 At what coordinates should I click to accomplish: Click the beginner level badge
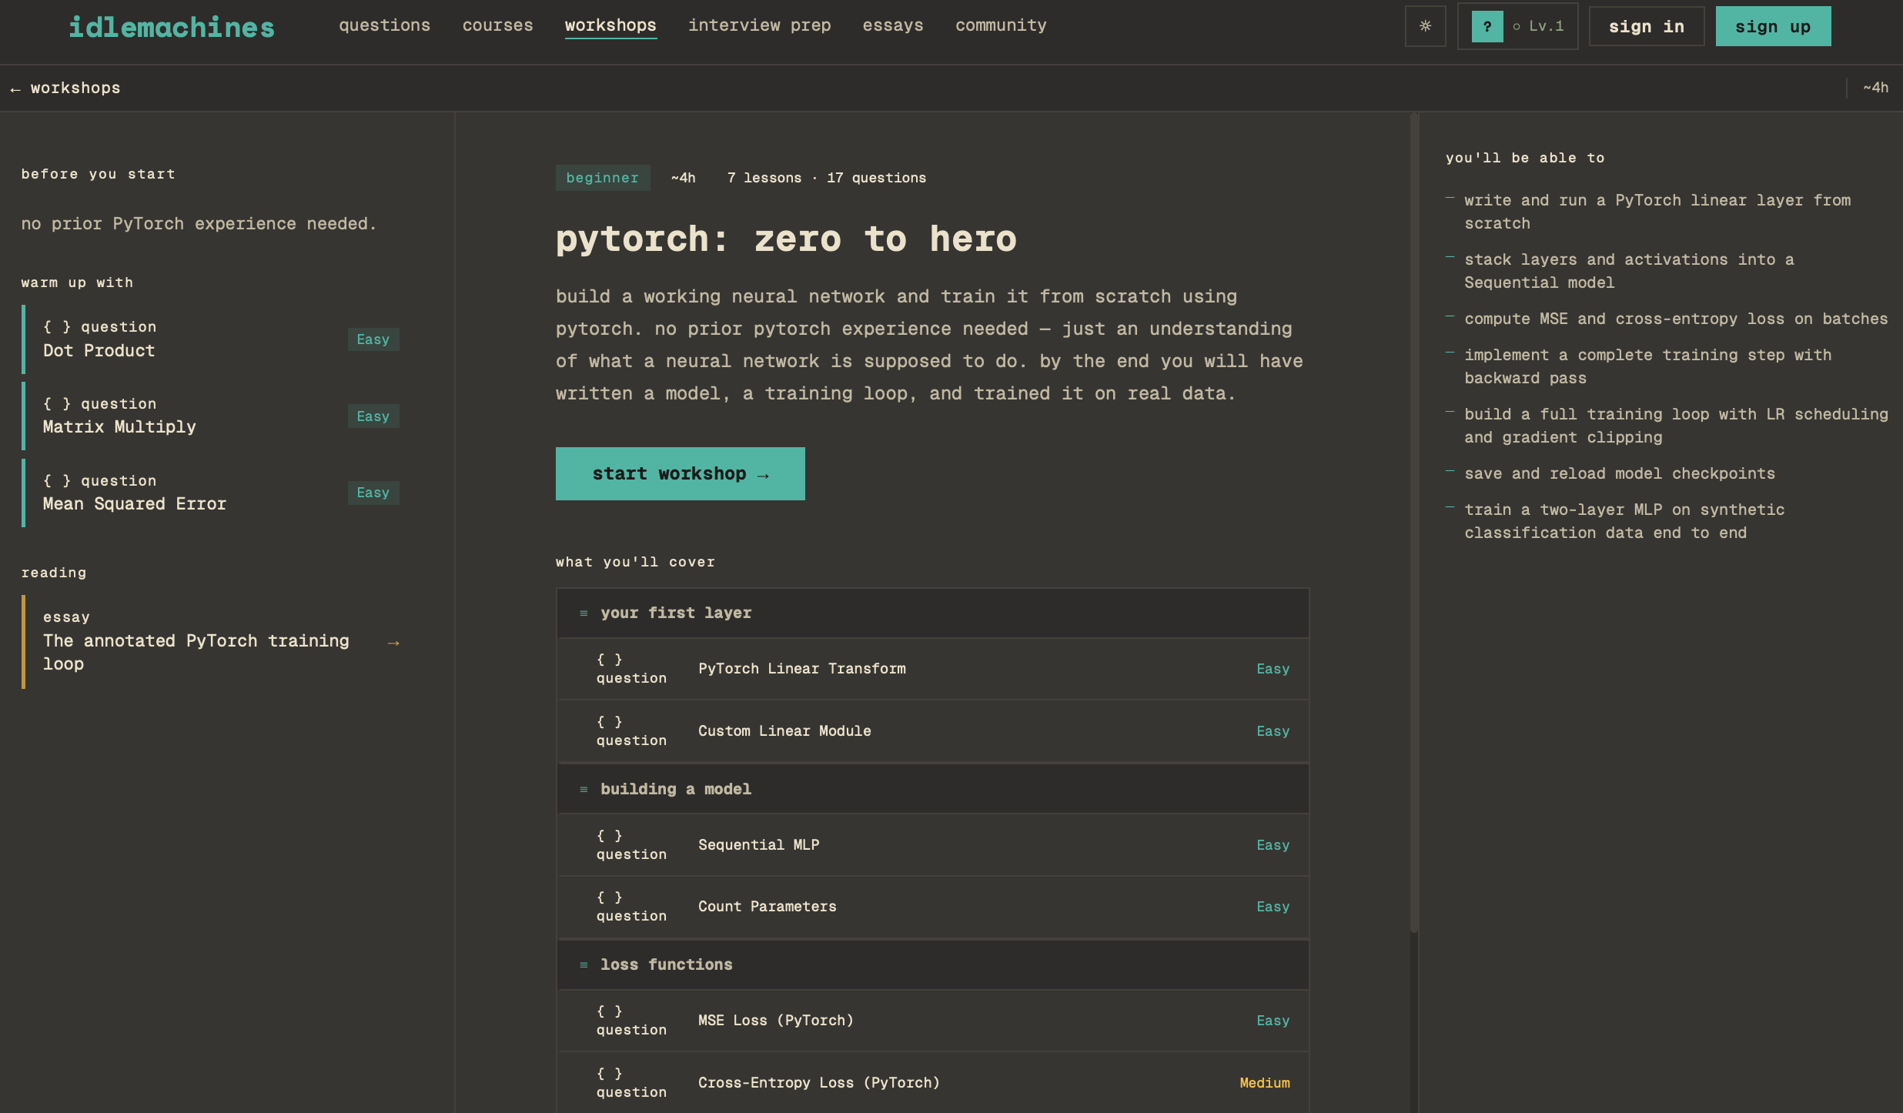coord(603,178)
